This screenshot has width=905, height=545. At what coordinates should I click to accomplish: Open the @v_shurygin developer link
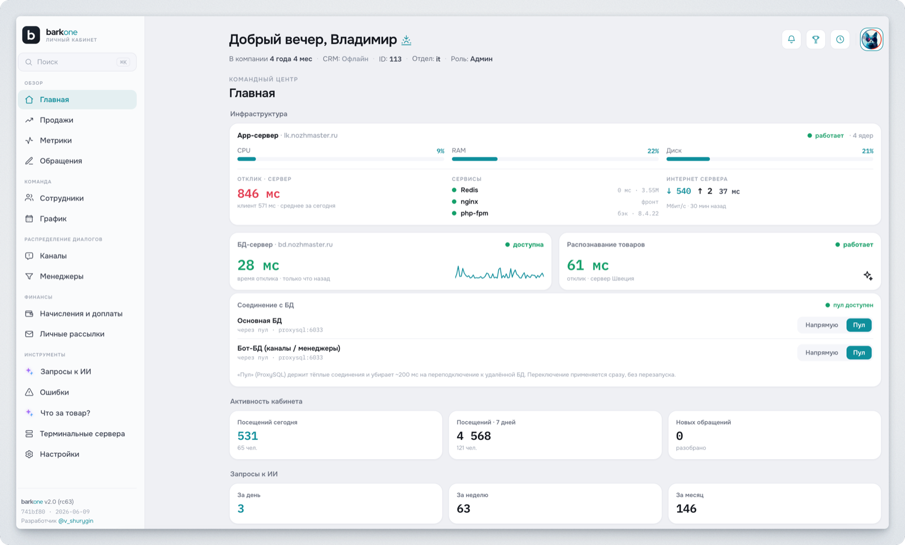[x=76, y=521]
